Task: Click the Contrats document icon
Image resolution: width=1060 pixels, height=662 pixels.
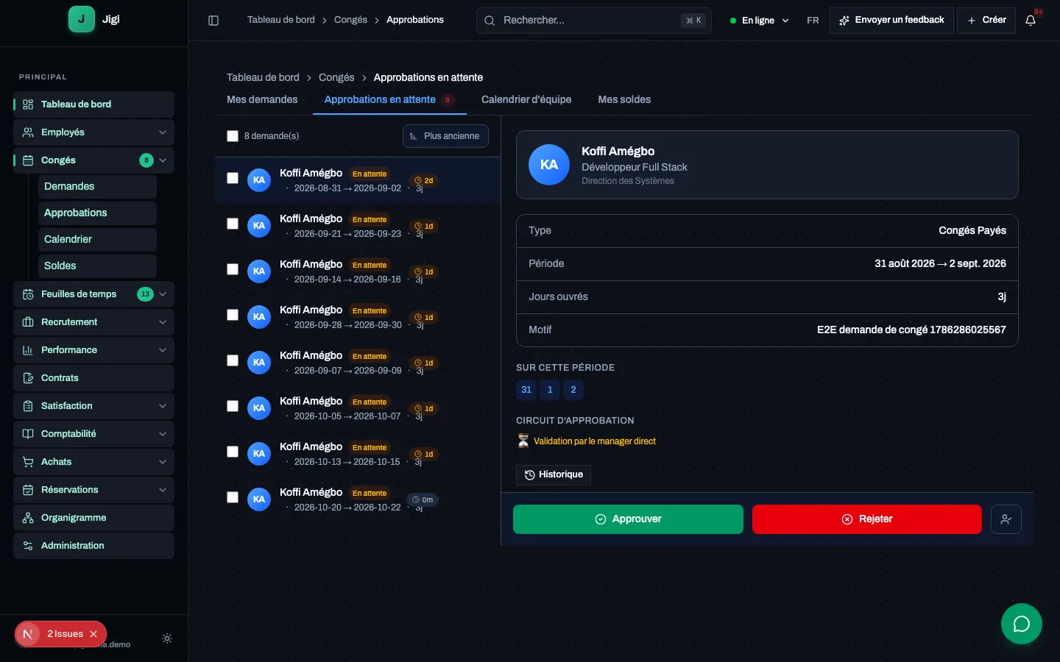Action: pyautogui.click(x=28, y=378)
